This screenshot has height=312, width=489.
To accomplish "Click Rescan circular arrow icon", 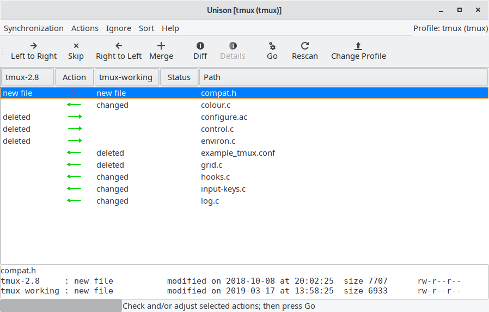I will point(305,46).
